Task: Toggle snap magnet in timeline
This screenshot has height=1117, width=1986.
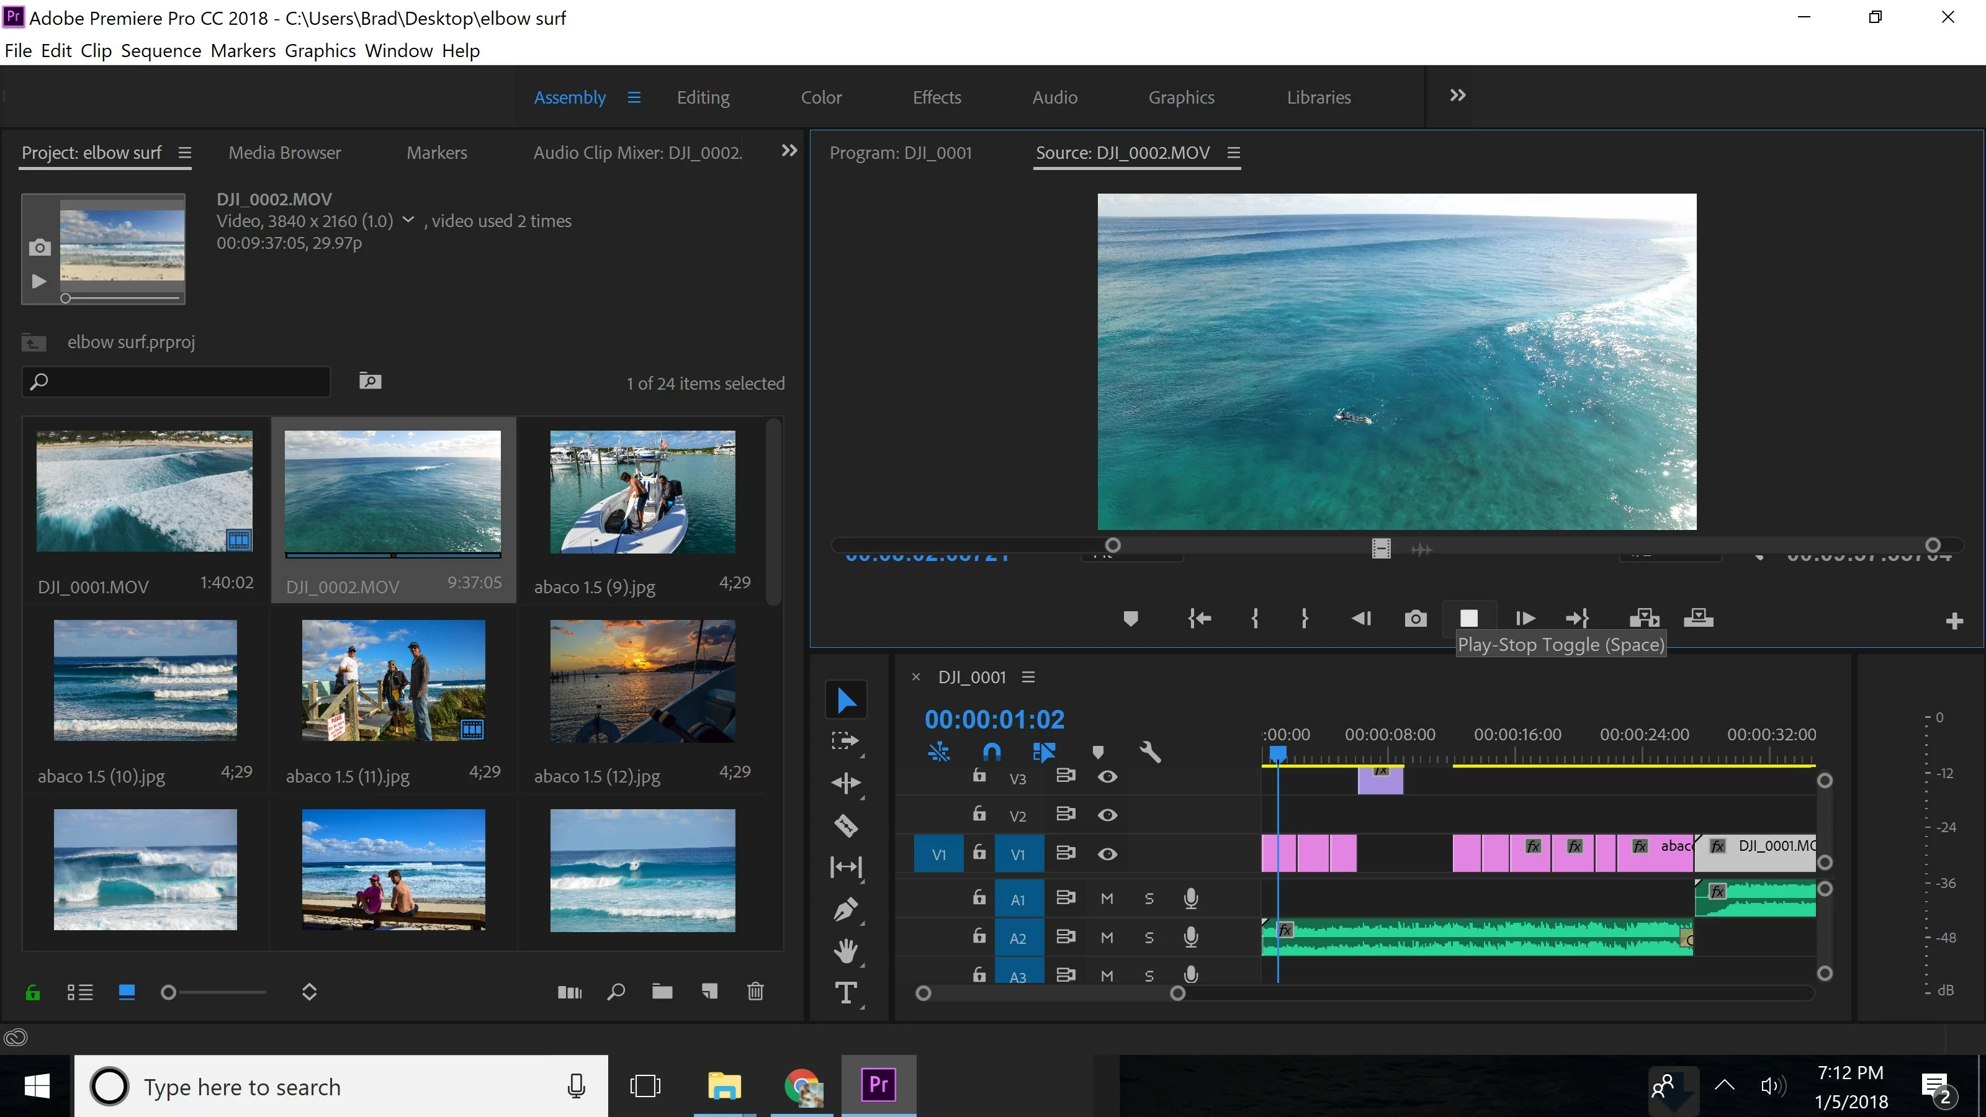Action: pyautogui.click(x=992, y=751)
